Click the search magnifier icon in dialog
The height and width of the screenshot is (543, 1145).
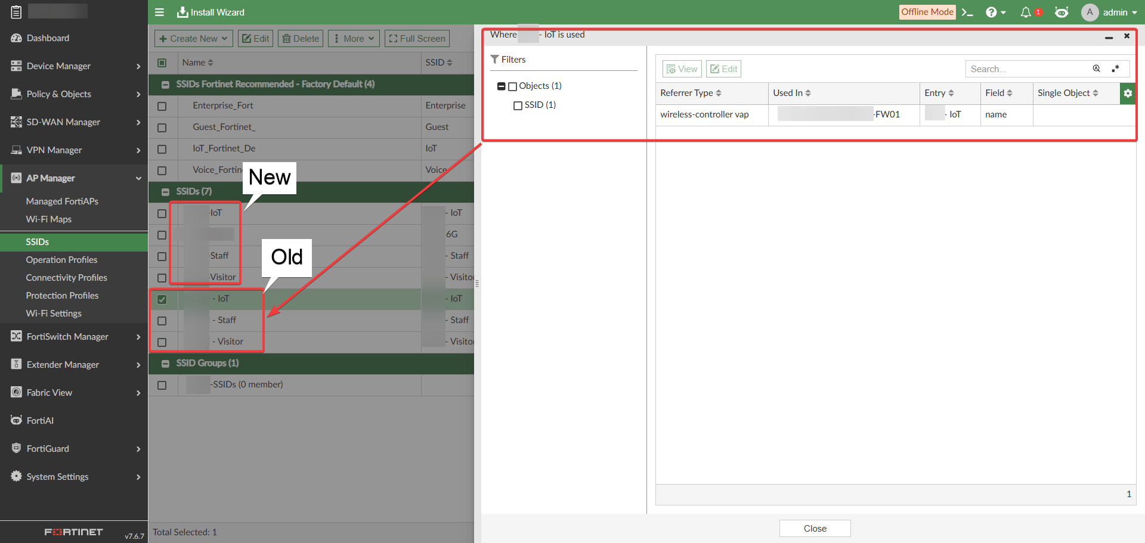1096,69
